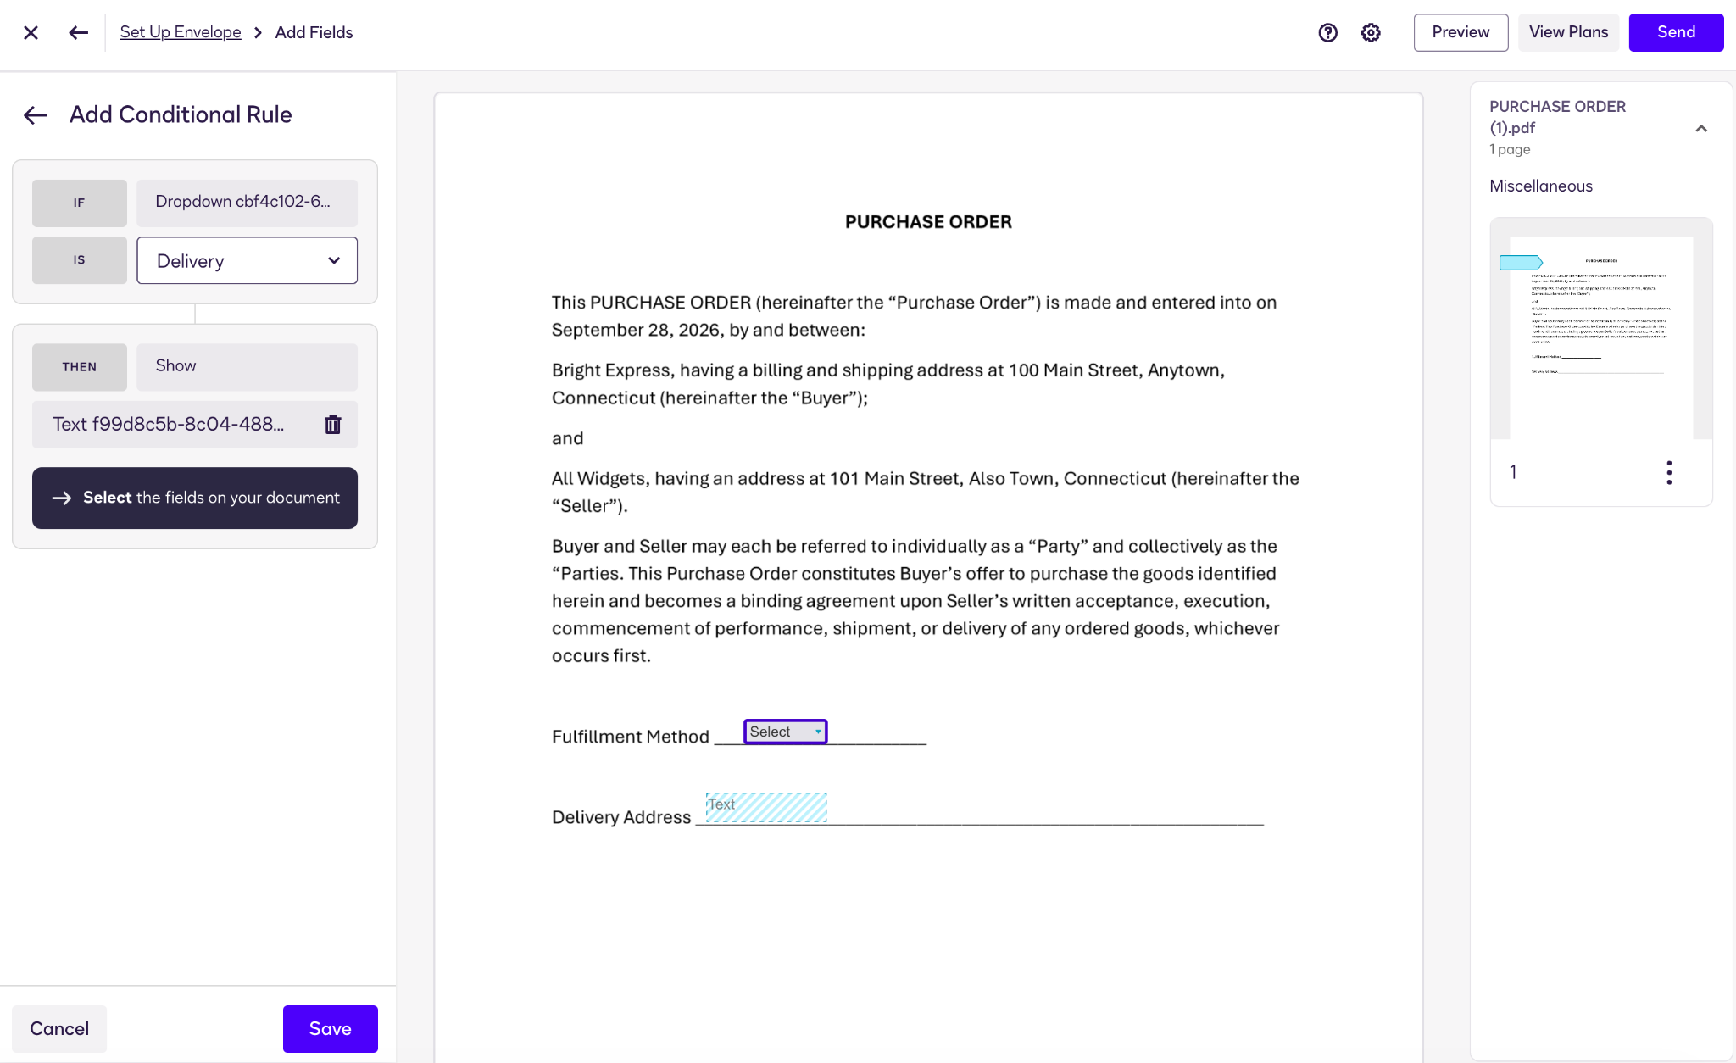Viewport: 1736px width, 1063px height.
Task: Click the PURCHASE ORDER document heading
Action: pyautogui.click(x=928, y=222)
